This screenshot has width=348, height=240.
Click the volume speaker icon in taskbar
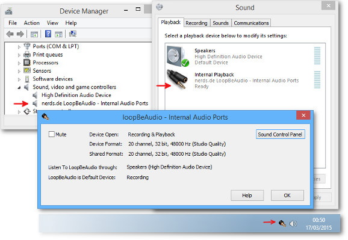pyautogui.click(x=293, y=224)
